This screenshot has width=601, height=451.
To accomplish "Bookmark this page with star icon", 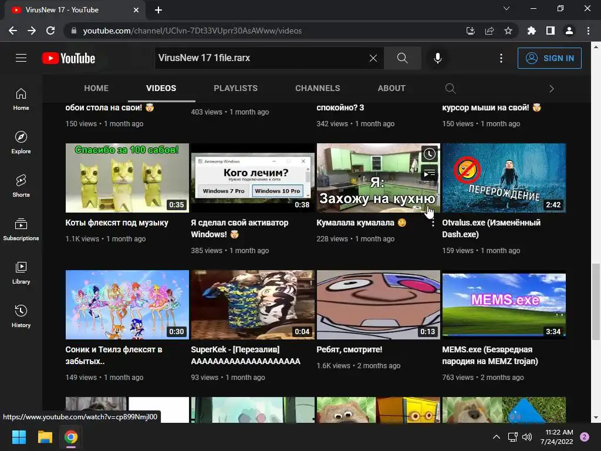I will point(508,31).
